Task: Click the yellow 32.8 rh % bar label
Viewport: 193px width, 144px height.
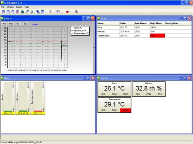Action: pos(23,113)
